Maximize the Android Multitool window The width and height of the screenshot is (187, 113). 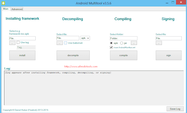pyautogui.click(x=173, y=3)
